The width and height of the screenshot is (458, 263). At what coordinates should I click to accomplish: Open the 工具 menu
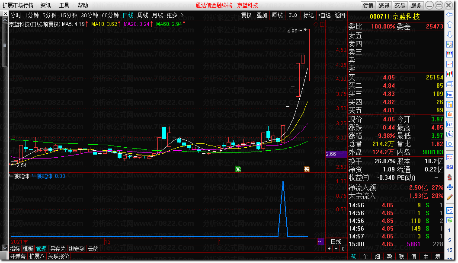coord(64,5)
